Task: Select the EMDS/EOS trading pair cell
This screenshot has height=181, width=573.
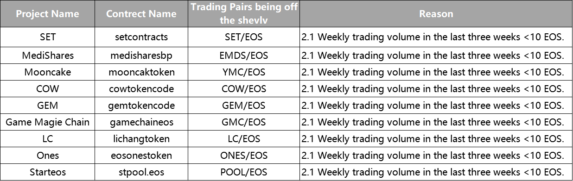Action: 243,55
